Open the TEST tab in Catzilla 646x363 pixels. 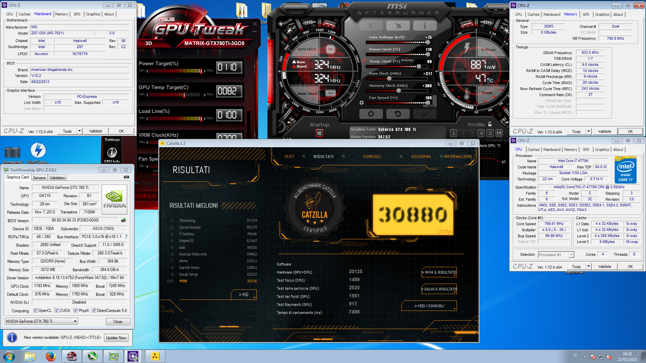pos(289,157)
